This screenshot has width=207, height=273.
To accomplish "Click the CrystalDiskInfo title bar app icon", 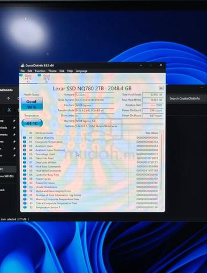I will pos(23,65).
